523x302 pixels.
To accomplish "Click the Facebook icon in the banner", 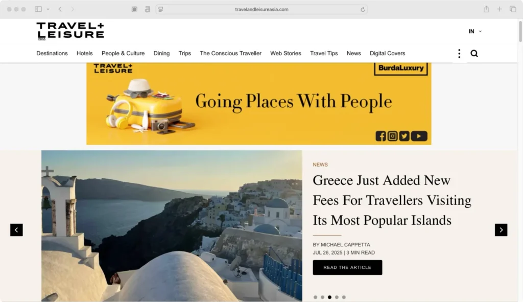I will pos(381,136).
